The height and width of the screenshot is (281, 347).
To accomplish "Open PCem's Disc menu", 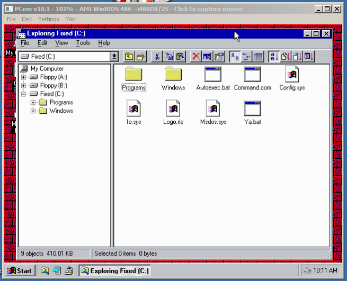I will (x=27, y=19).
